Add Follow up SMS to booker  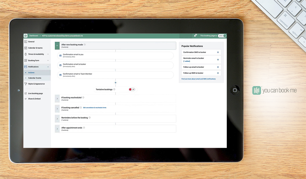(218, 73)
